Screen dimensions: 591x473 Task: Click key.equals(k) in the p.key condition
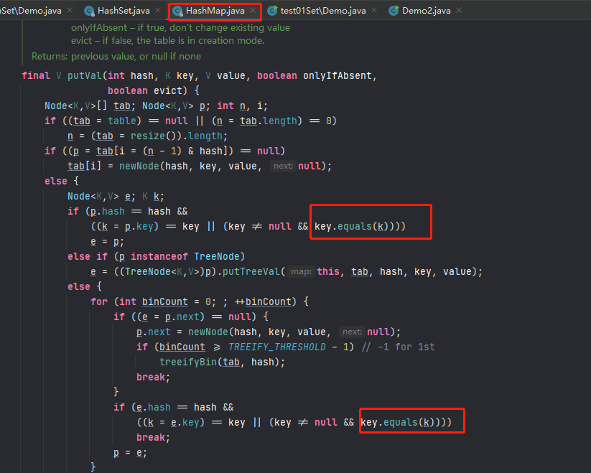351,226
